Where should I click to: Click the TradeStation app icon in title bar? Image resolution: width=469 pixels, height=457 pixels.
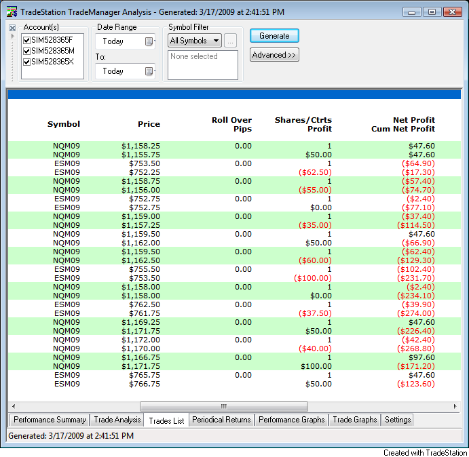click(12, 12)
